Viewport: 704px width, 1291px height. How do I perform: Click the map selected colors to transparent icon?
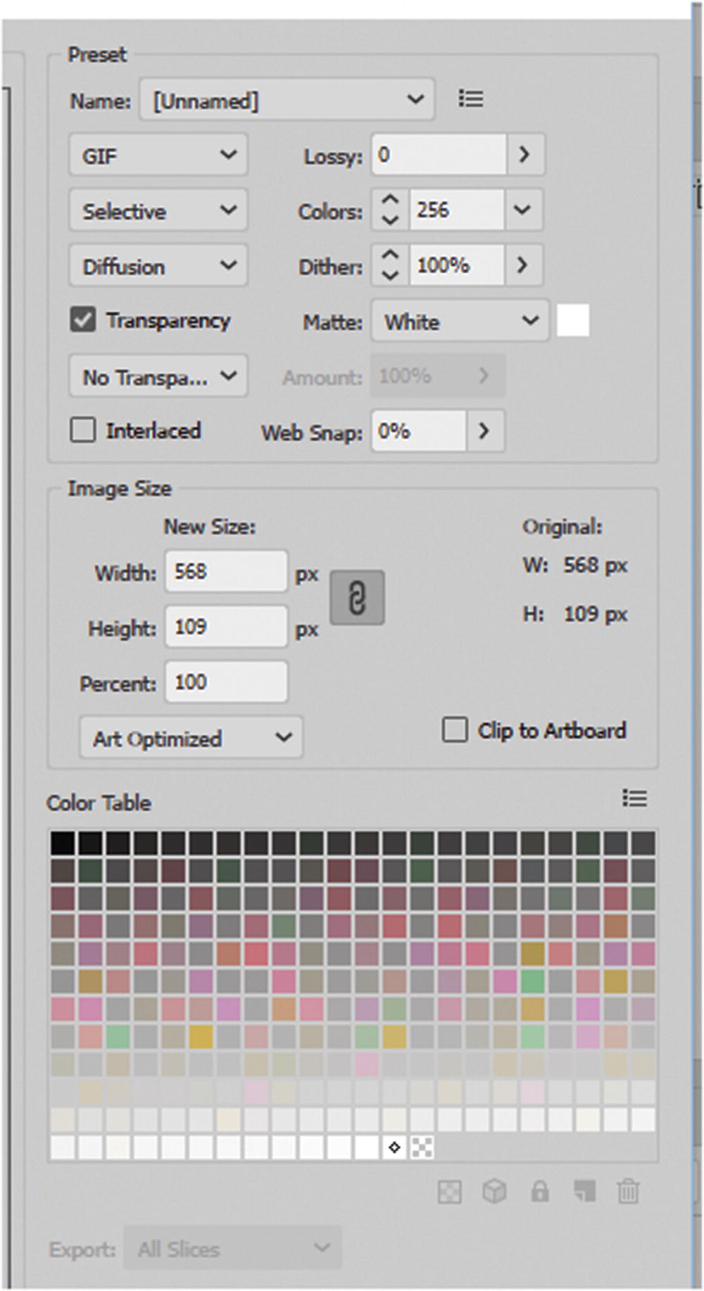coord(449,1192)
